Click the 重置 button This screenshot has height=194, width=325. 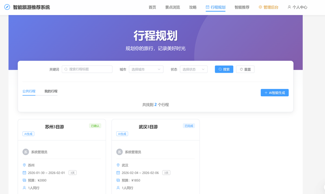(245, 69)
